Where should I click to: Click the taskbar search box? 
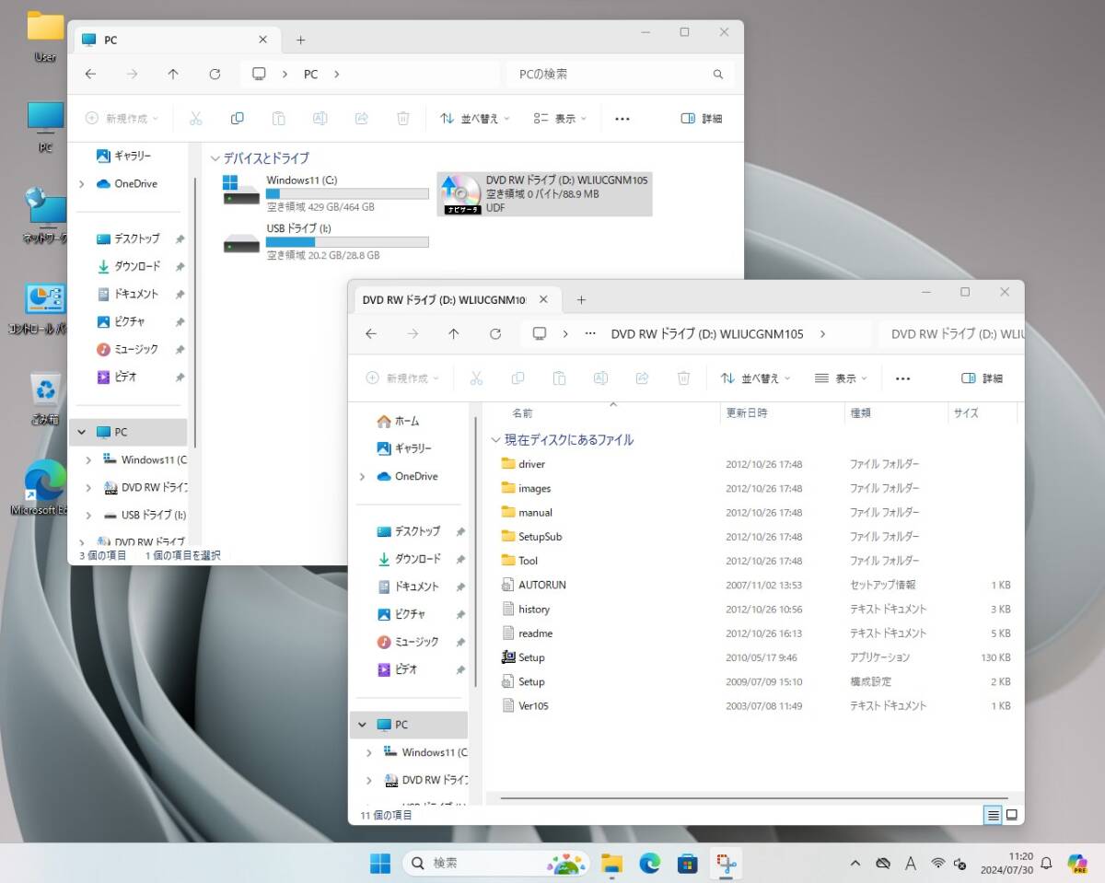495,863
